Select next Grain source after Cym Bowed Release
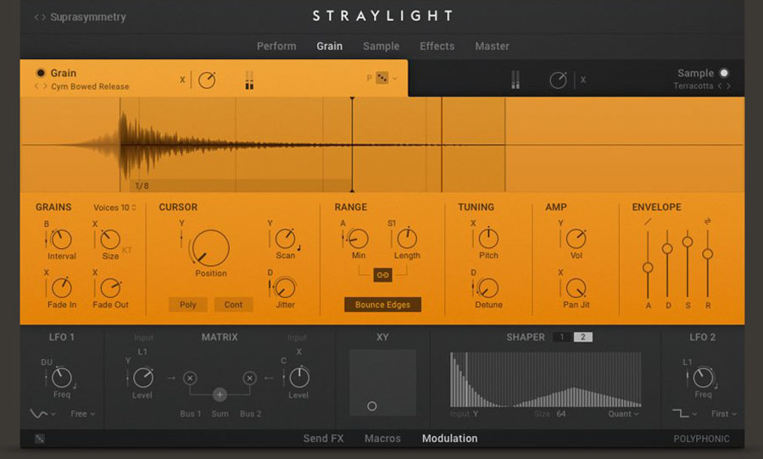The height and width of the screenshot is (459, 763). (x=45, y=86)
